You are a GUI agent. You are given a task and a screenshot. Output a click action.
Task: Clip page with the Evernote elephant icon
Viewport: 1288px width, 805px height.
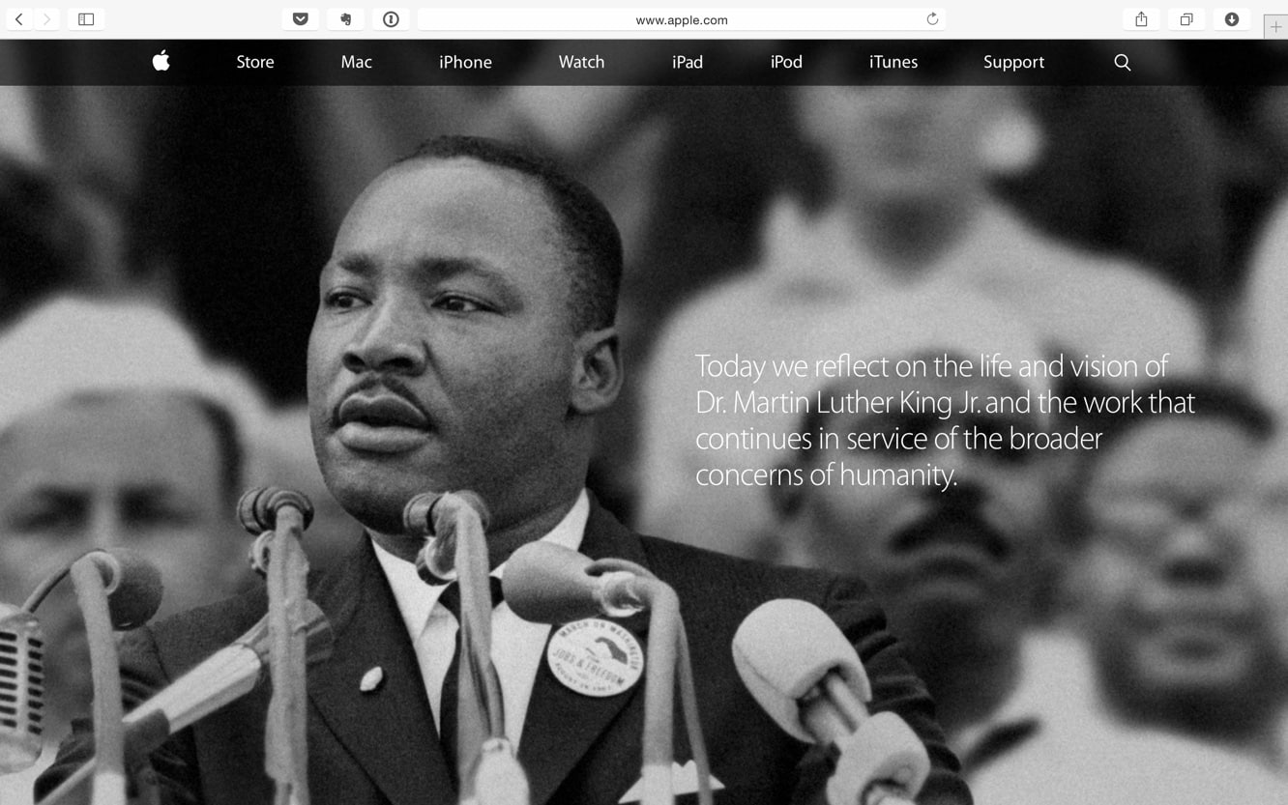click(x=345, y=19)
